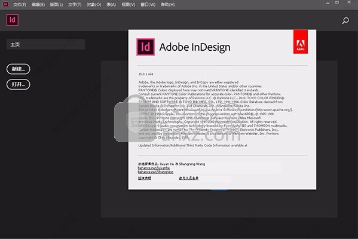Click the 打开... button
The image size is (358, 239).
point(19,84)
